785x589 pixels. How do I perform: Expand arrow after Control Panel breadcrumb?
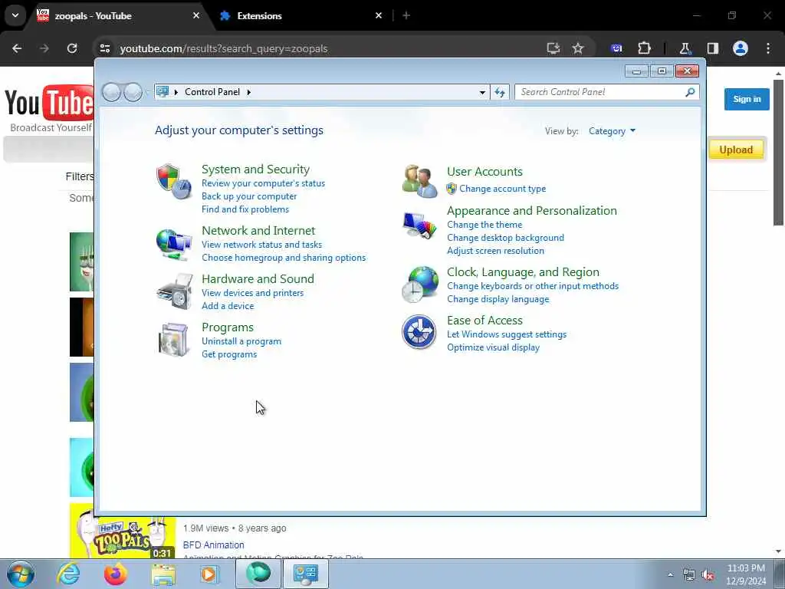(249, 92)
